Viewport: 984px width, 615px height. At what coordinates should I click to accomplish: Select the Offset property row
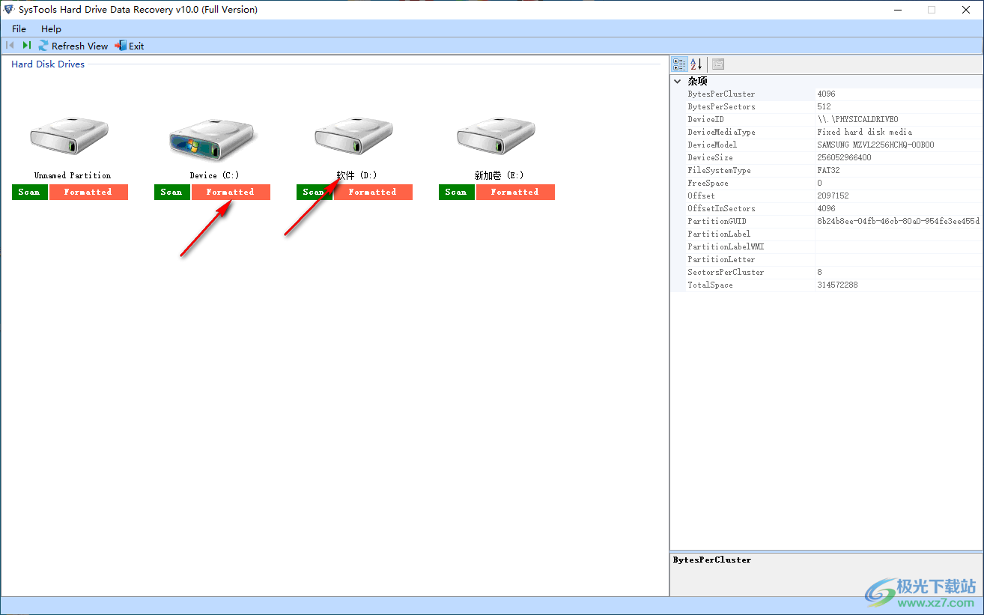827,196
